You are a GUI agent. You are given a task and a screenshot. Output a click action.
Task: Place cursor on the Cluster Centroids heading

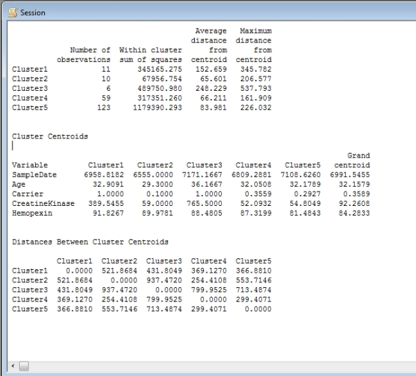[x=50, y=136]
